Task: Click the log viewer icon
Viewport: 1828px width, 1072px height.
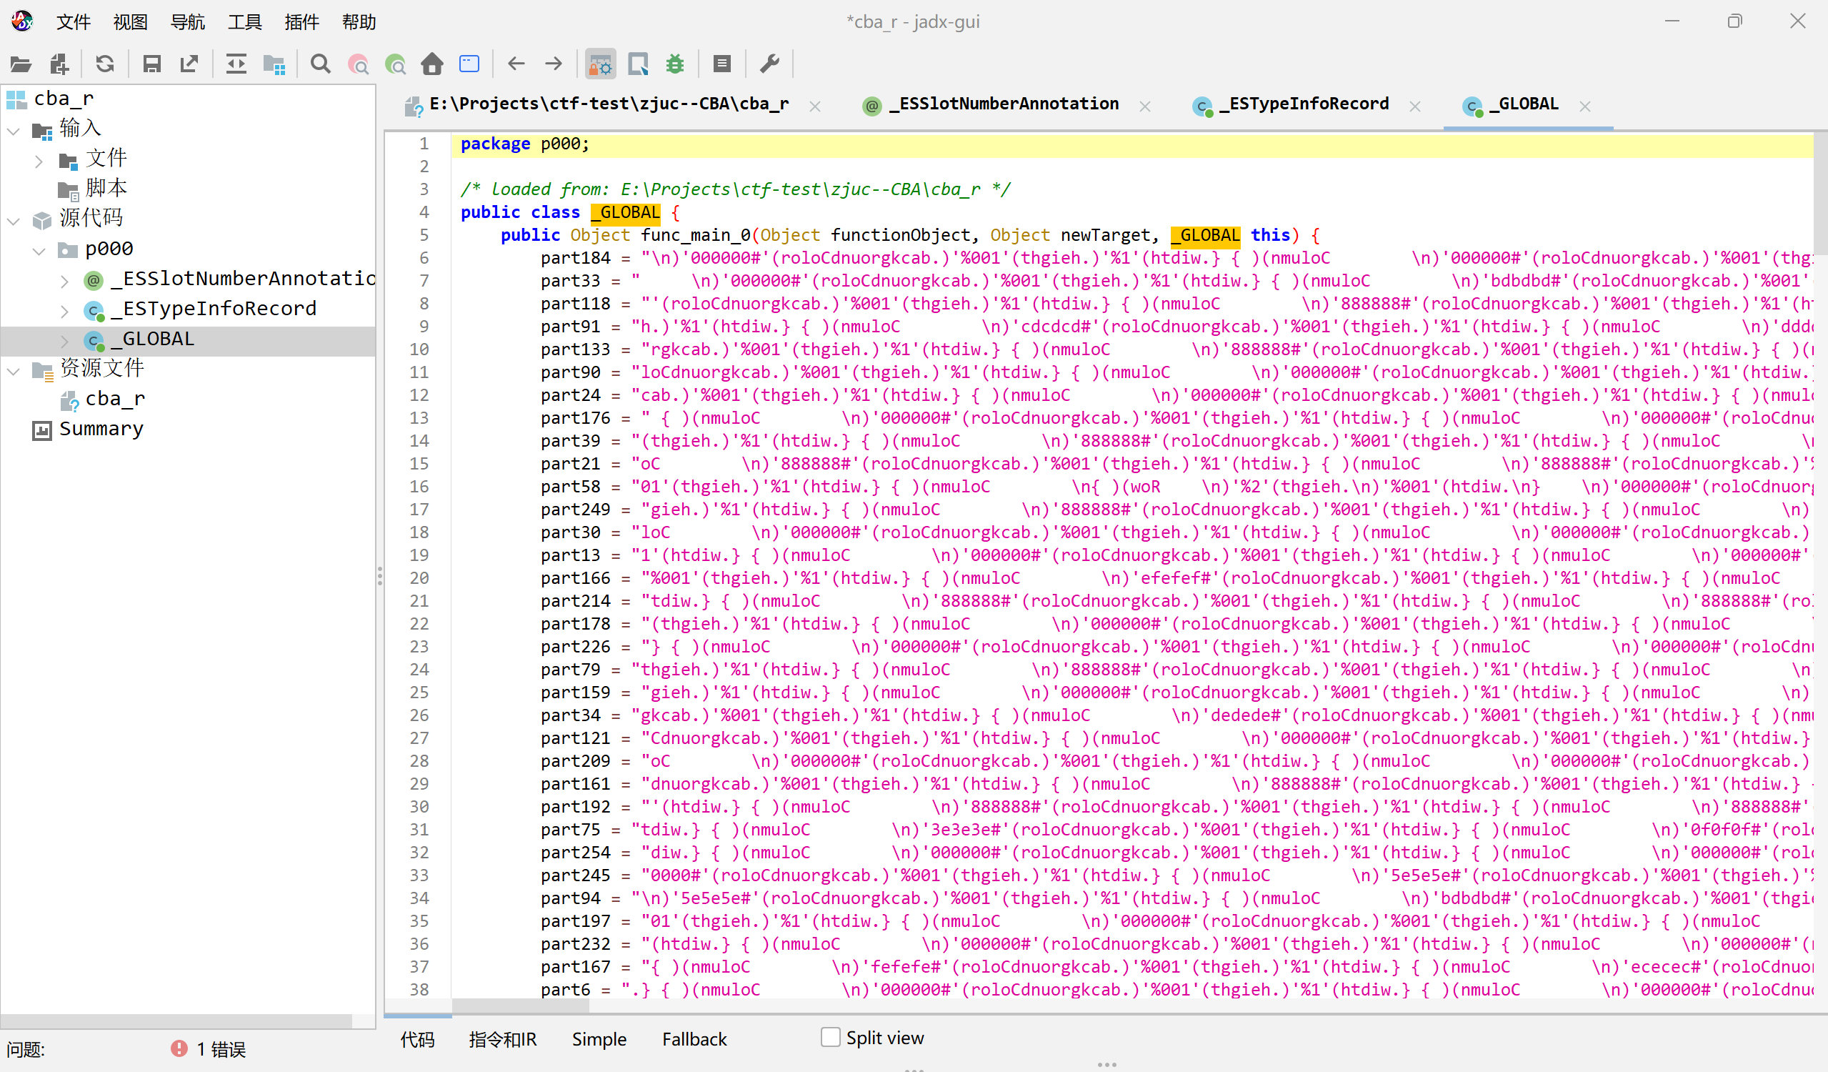Action: tap(721, 64)
